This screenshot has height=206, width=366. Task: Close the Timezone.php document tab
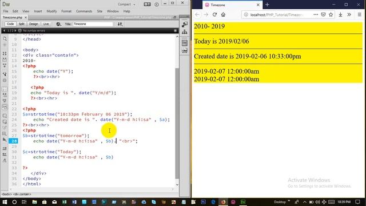click(26, 18)
